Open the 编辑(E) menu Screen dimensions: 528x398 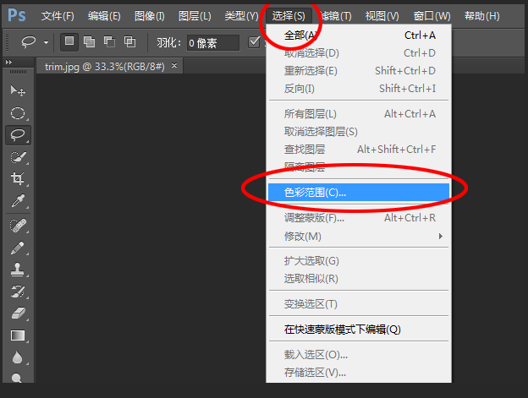pos(104,16)
